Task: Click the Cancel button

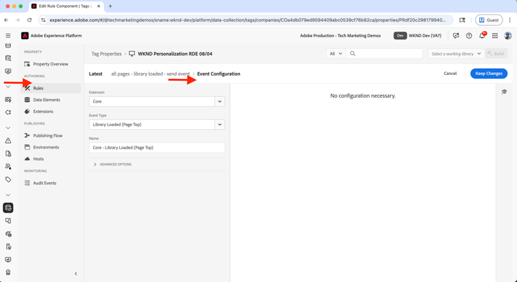Action: point(450,74)
